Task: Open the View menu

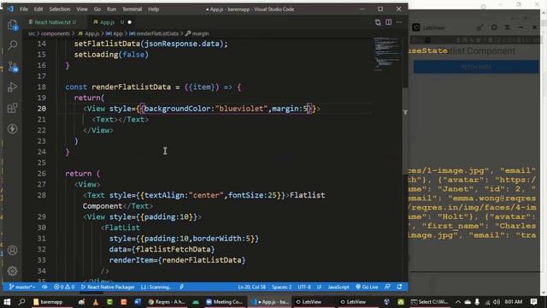Action: [x=82, y=9]
